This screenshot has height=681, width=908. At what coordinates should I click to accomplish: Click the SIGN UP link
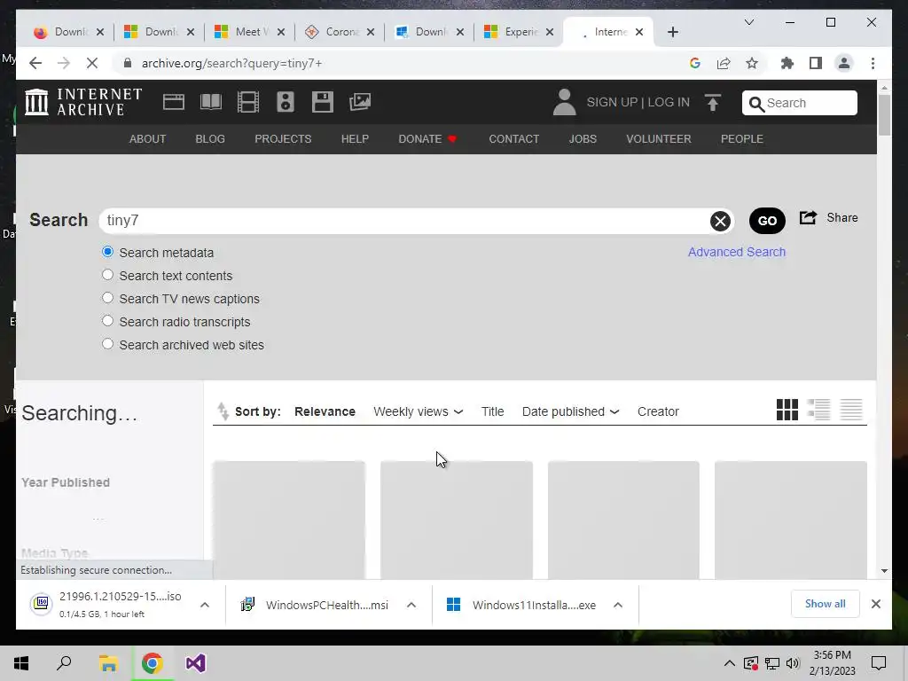pyautogui.click(x=612, y=102)
